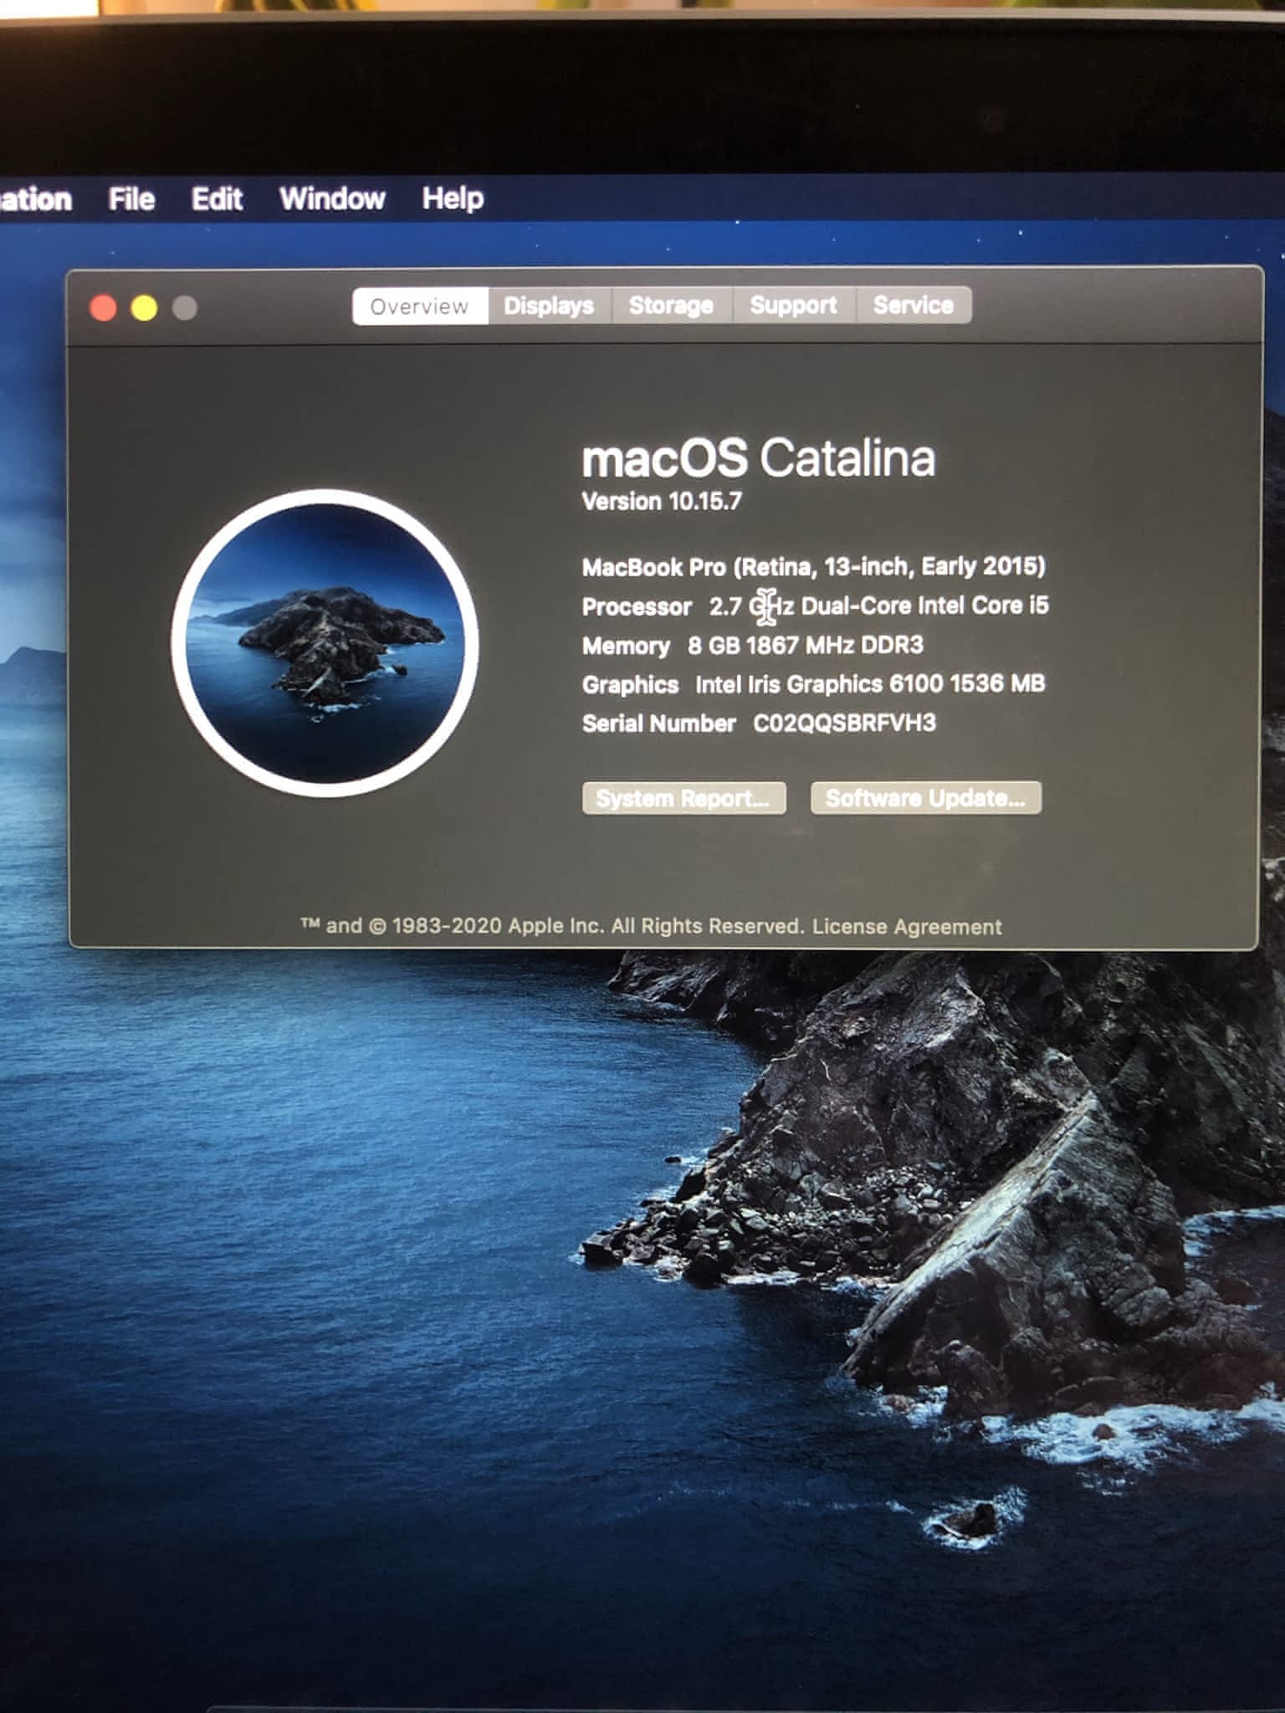1285x1713 pixels.
Task: Click the macOS Catalina title
Action: (x=758, y=458)
